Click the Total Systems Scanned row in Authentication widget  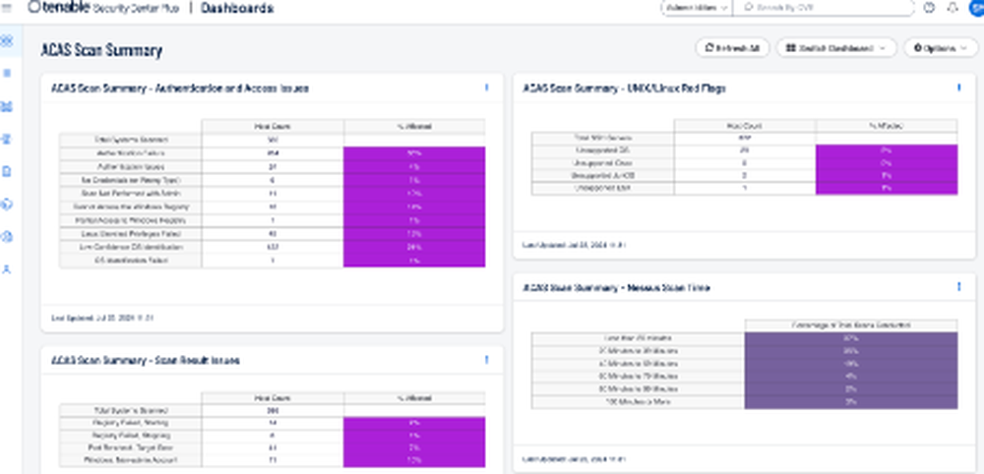click(273, 140)
